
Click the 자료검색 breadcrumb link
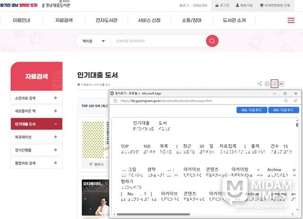click(86, 85)
